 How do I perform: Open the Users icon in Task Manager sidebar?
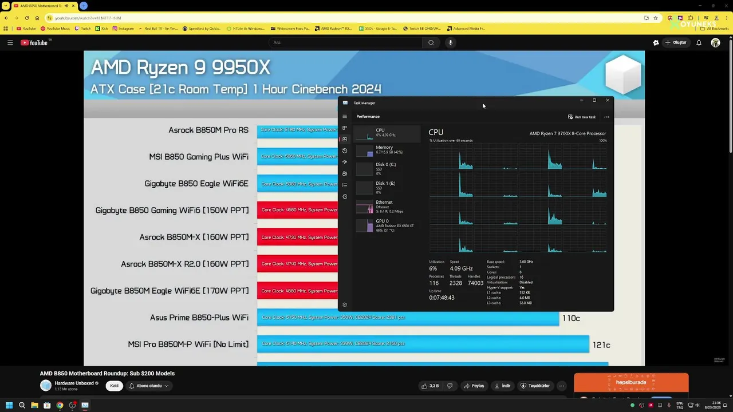[x=345, y=173]
